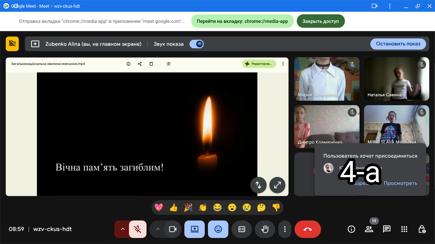
Task: Click 'Закрыть доступ' button
Action: 320,21
